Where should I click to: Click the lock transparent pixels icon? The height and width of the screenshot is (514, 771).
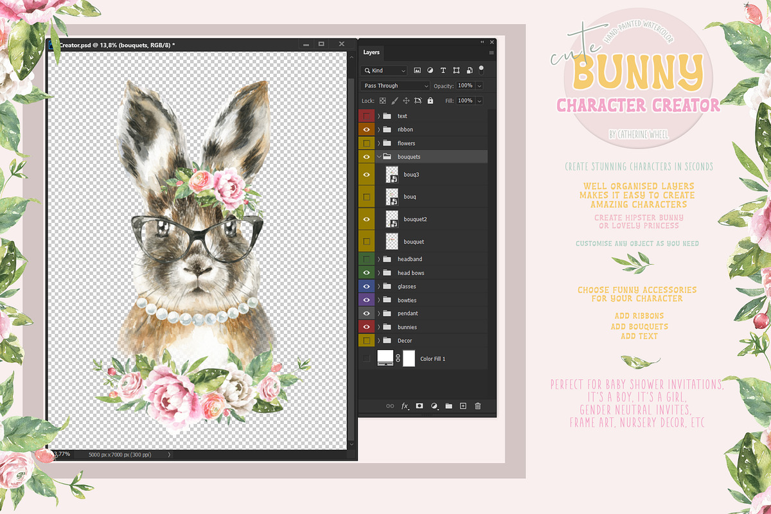[x=382, y=101]
